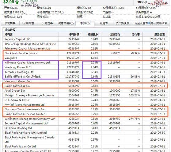Screen dimensions: 171x152
Task: Click the -50273 share change value
Action: tap(116, 53)
